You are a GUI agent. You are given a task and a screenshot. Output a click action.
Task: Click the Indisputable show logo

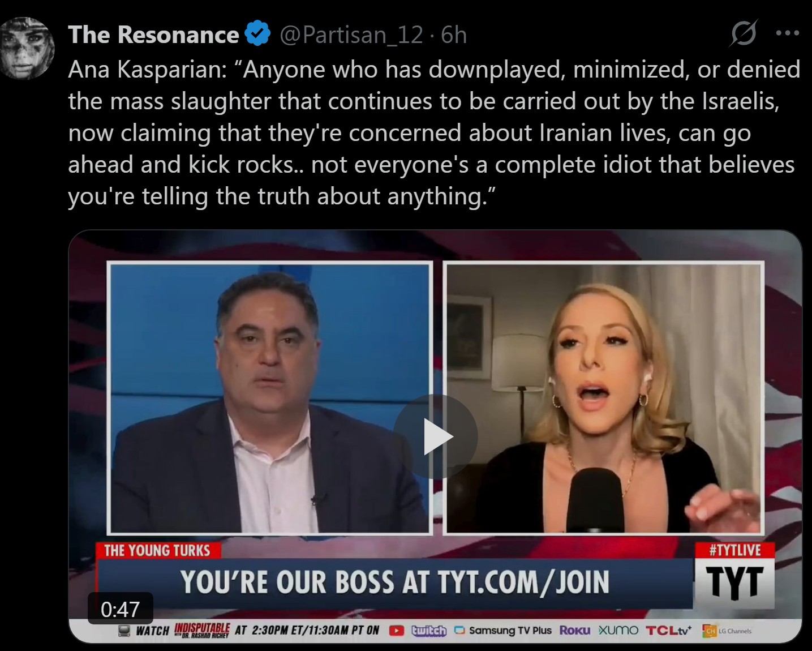202,630
